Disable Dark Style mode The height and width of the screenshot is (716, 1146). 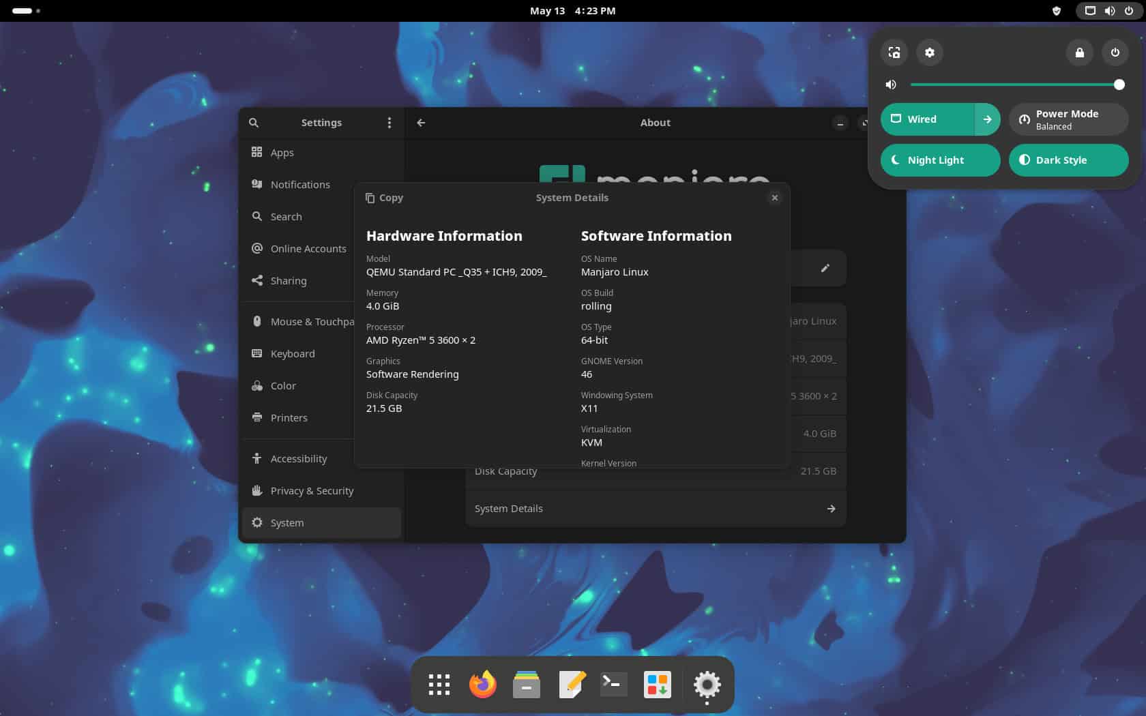1068,160
